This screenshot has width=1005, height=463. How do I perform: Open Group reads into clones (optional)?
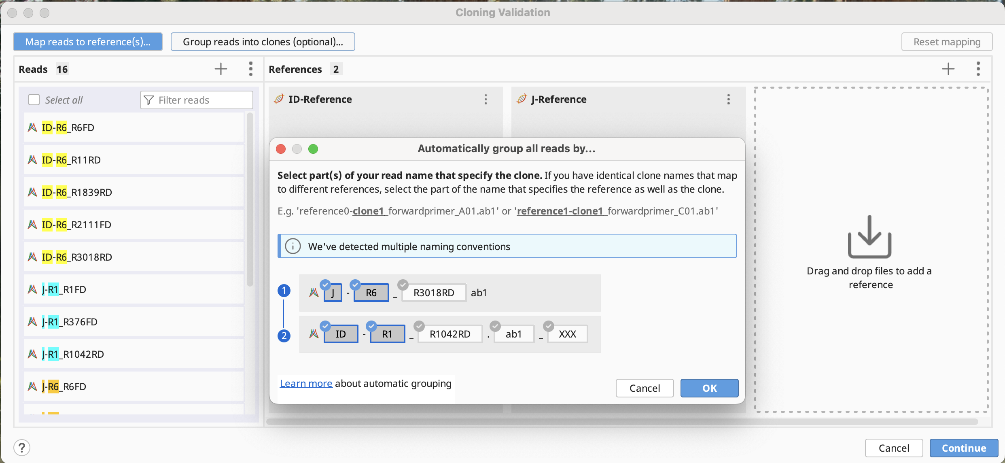click(263, 42)
